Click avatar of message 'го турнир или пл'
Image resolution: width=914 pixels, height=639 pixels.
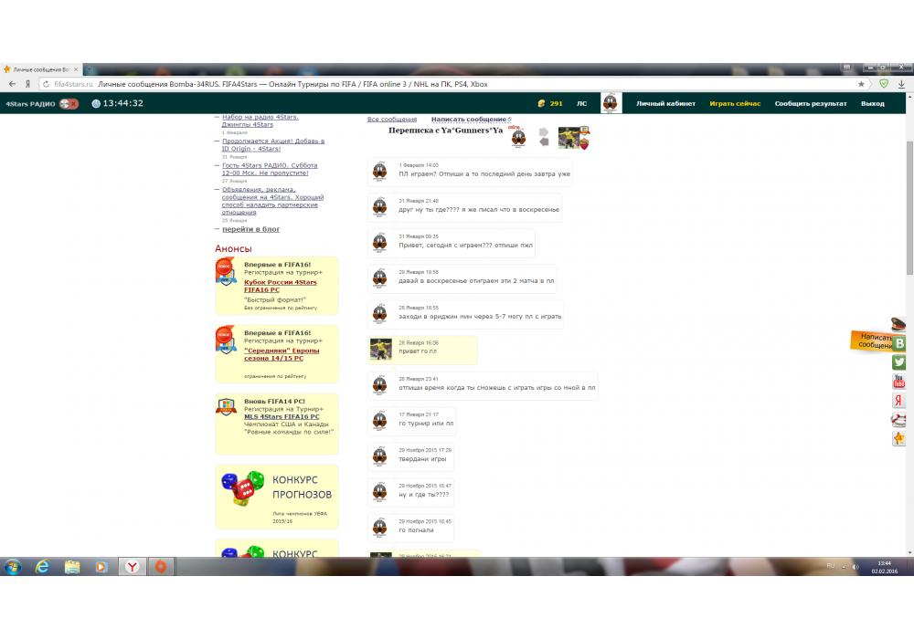click(x=379, y=421)
